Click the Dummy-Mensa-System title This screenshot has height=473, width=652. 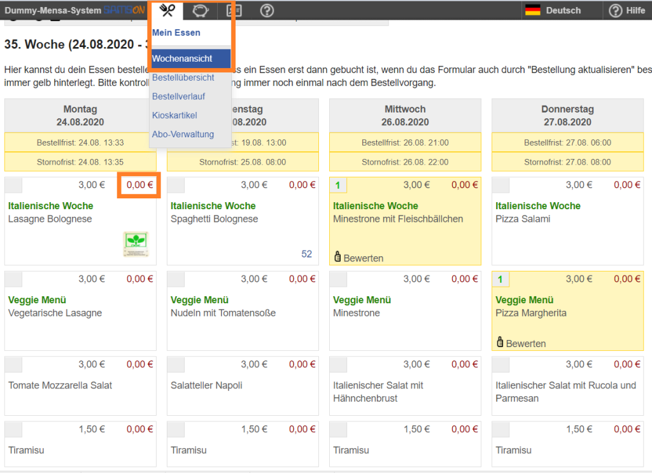(53, 10)
